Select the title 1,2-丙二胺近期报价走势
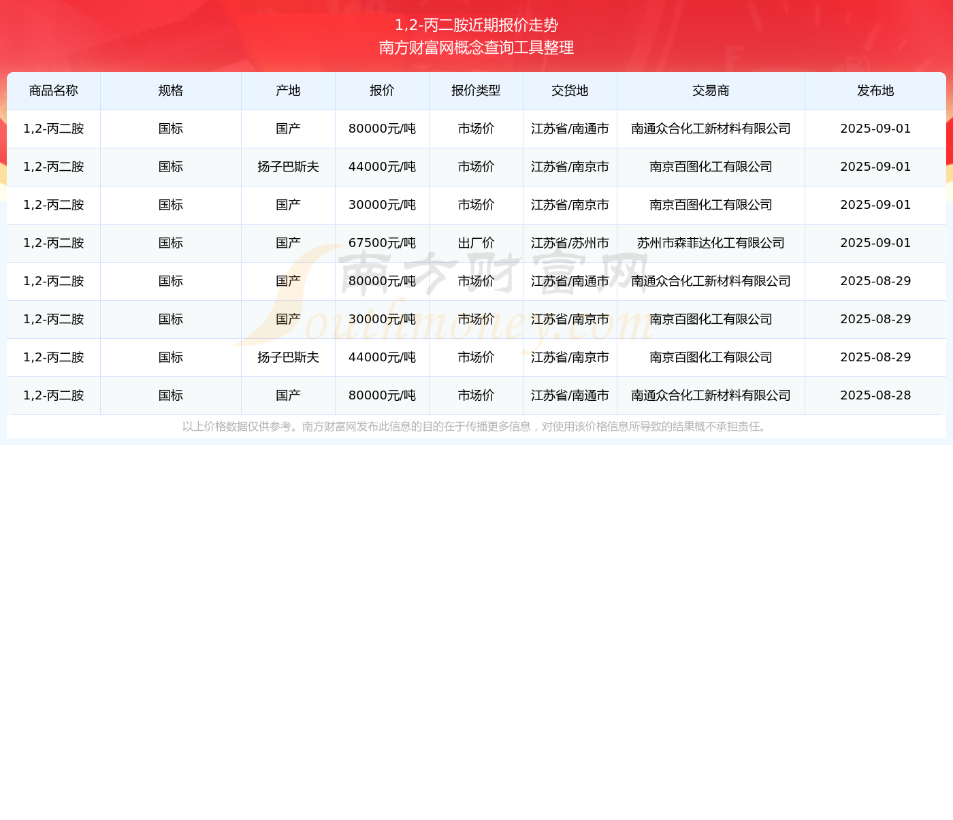 pyautogui.click(x=476, y=25)
